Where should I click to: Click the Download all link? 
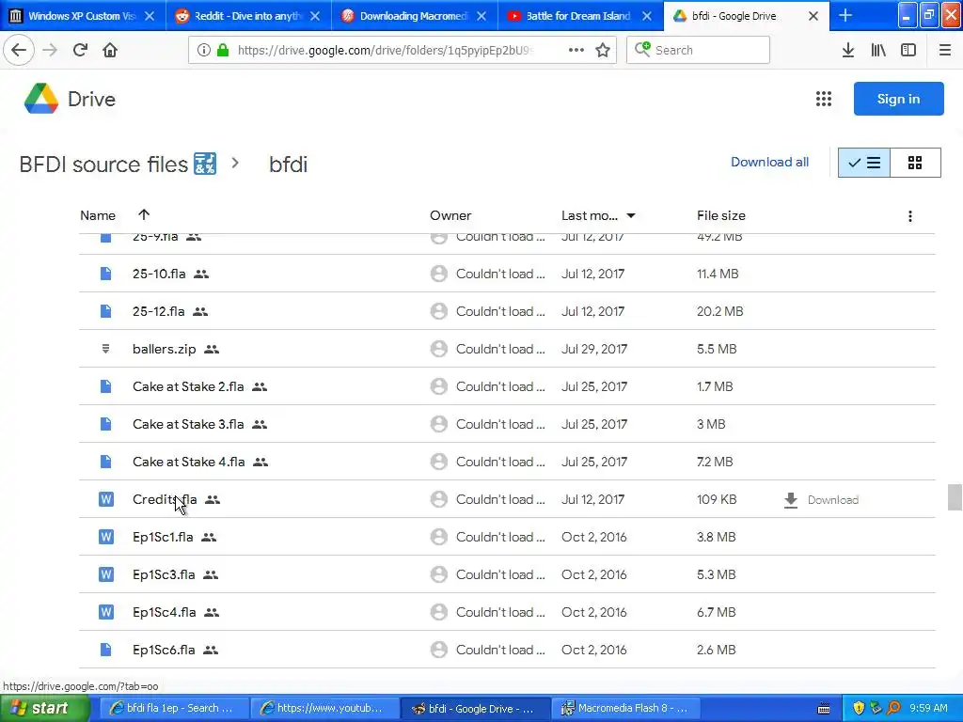coord(769,162)
